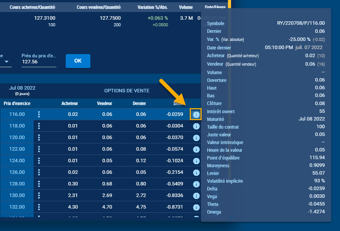This screenshot has height=231, width=340.
Task: Show info for the 120.00 strike option
Action: [x=196, y=138]
